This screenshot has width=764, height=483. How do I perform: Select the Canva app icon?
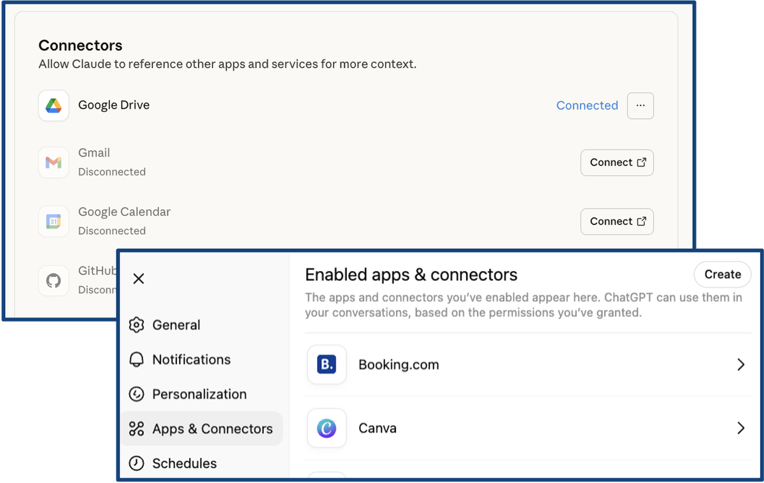[x=327, y=428]
